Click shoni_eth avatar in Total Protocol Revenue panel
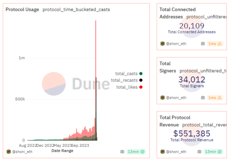Screen dimensions: 230x161 (163, 152)
